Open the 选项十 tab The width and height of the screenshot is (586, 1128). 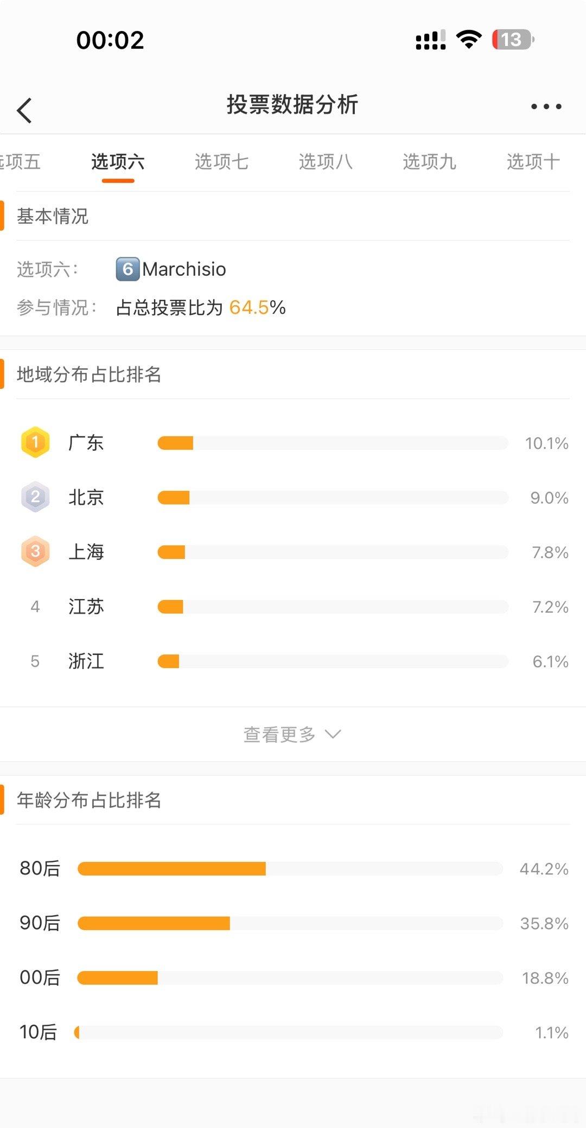tap(533, 162)
